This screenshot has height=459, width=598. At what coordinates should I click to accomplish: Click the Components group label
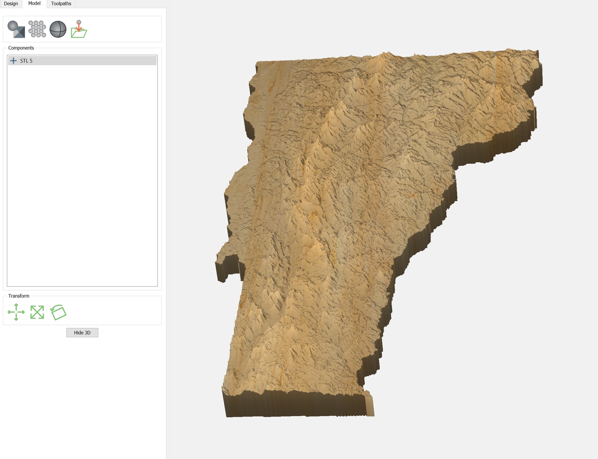pyautogui.click(x=21, y=48)
